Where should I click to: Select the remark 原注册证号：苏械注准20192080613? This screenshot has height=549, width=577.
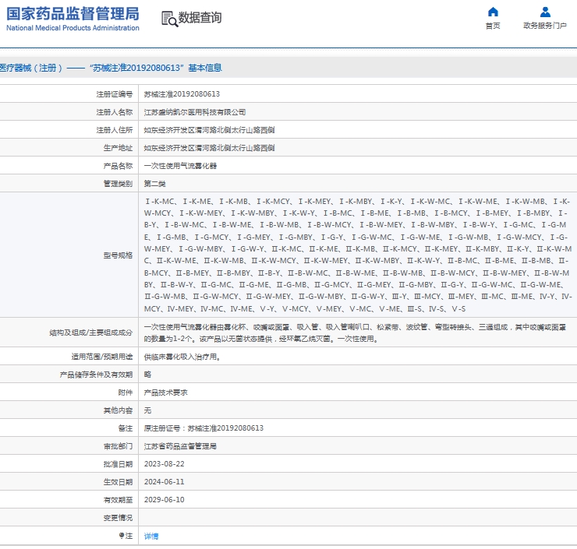tap(204, 428)
